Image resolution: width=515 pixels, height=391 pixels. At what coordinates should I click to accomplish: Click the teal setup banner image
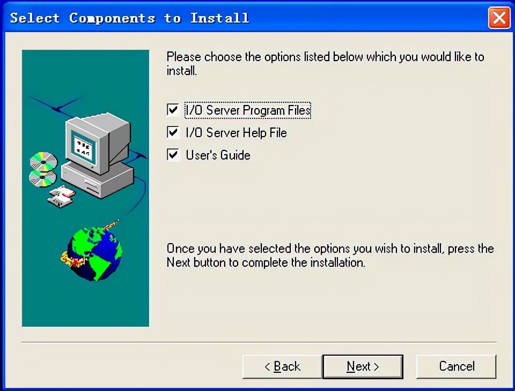click(x=85, y=189)
